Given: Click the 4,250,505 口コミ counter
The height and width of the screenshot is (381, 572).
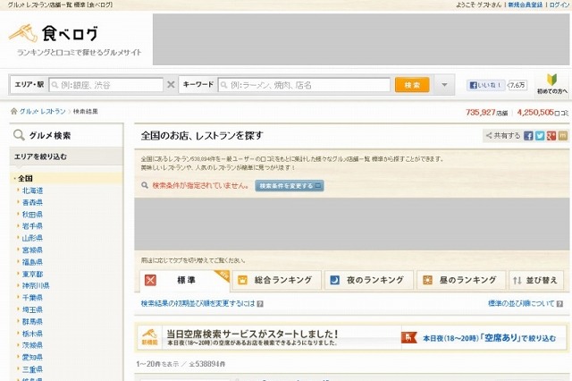Looking at the screenshot, I should click(543, 113).
